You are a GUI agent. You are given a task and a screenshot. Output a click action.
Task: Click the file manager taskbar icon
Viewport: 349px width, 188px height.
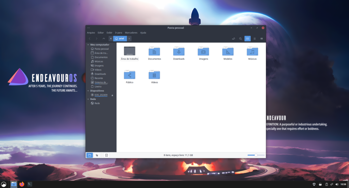click(x=14, y=184)
